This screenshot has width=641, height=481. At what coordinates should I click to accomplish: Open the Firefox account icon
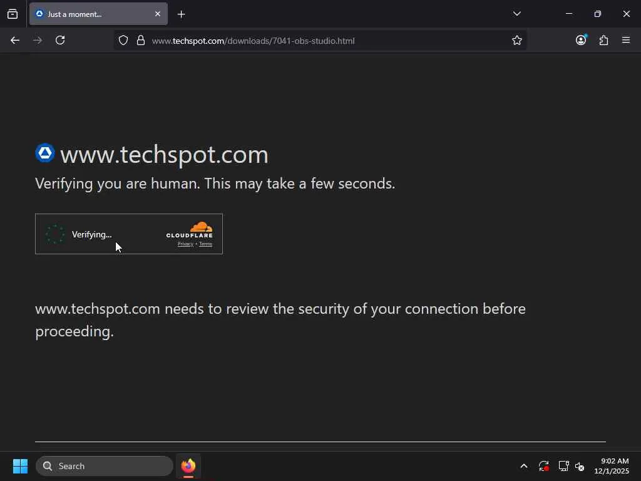tap(581, 40)
